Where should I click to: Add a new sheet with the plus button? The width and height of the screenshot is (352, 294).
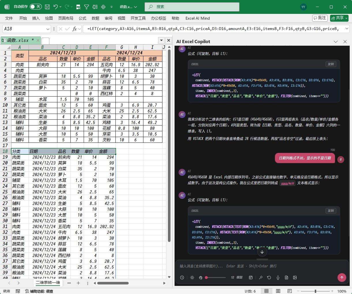pos(78,283)
